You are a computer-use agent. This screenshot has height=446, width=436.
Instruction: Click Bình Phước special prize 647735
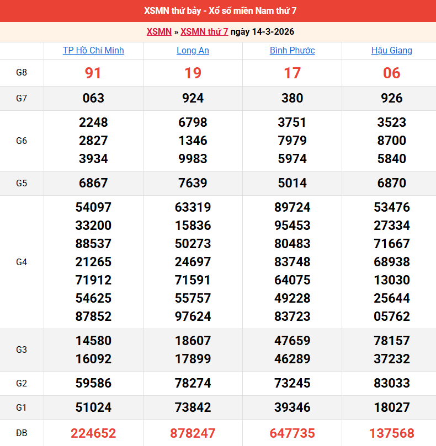(292, 433)
